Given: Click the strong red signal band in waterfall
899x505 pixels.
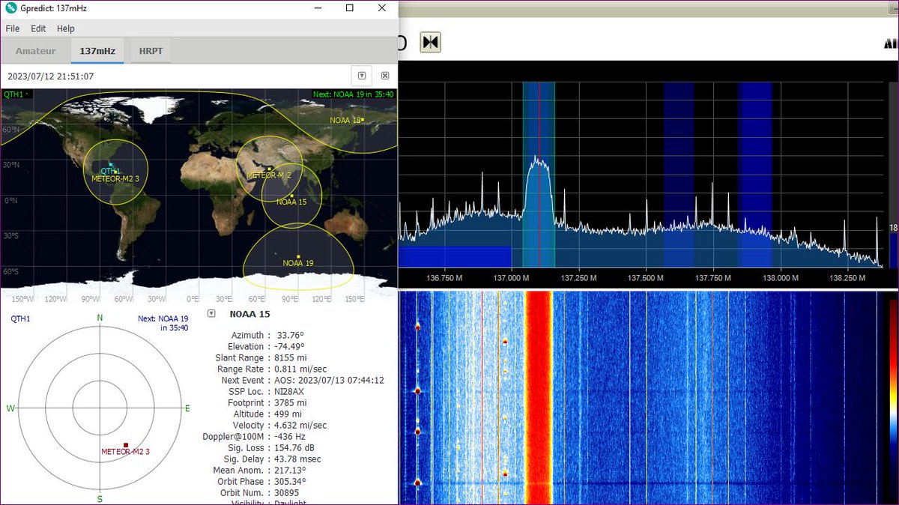Looking at the screenshot, I should [x=538, y=397].
